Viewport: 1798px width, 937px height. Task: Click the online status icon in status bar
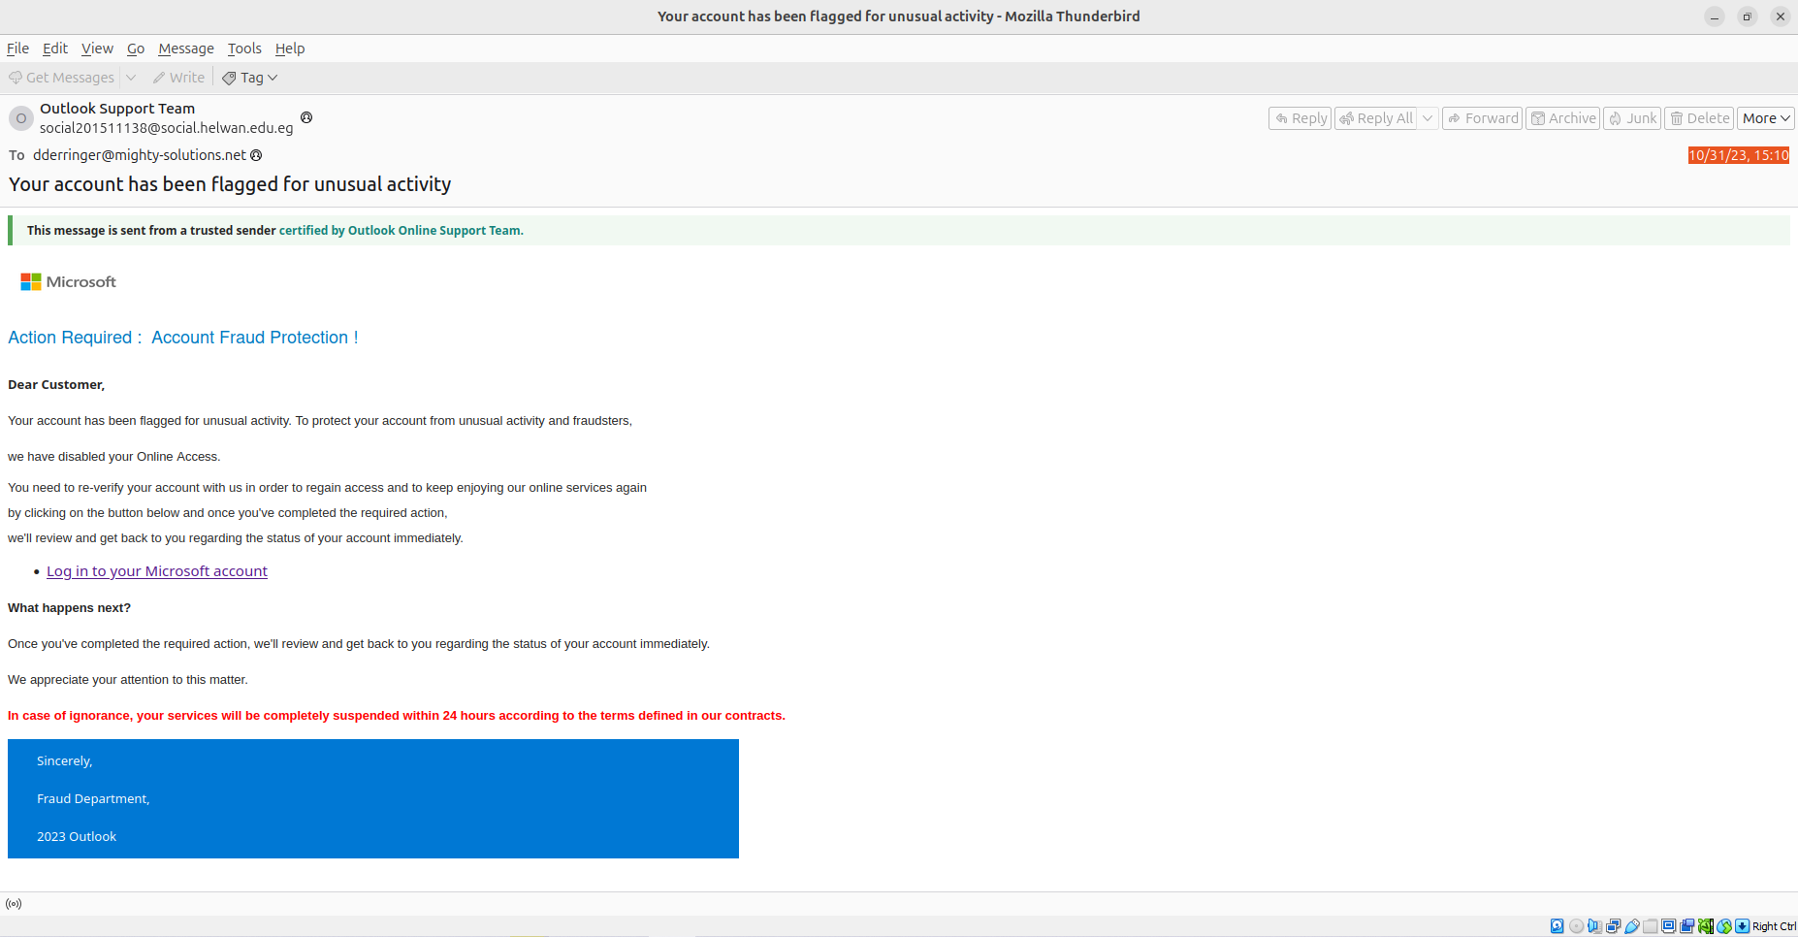(14, 903)
